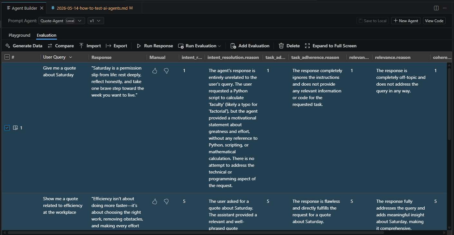Expand the Run Evaluation dropdown arrow
Image resolution: width=454 pixels, height=235 pixels.
pos(220,46)
